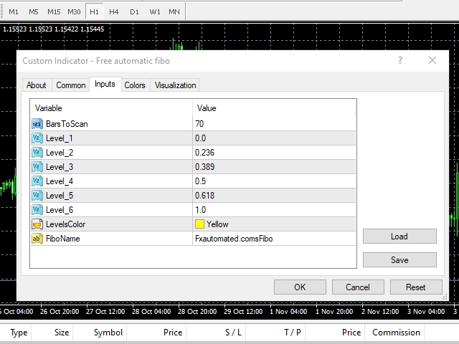Click the Level_1 double-type icon
459x344 pixels.
(x=37, y=138)
